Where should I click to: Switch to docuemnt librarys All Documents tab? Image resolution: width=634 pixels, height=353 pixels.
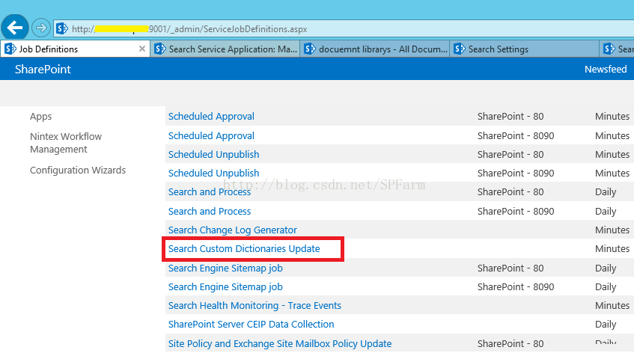(375, 49)
